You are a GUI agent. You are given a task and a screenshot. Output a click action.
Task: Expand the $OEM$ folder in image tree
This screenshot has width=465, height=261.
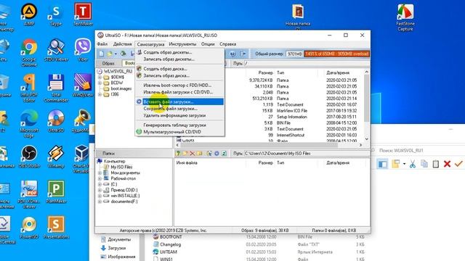(100, 77)
